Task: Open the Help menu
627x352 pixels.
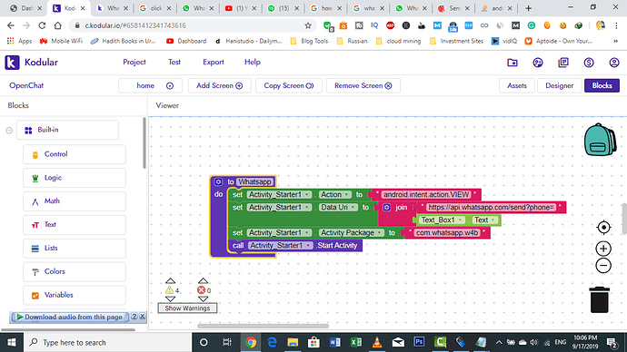Action: 253,63
